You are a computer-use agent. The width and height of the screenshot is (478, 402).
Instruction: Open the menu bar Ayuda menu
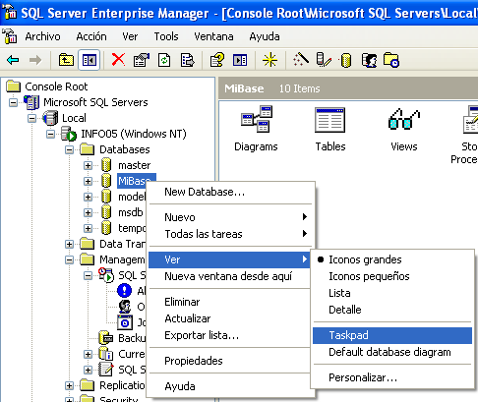coord(265,36)
